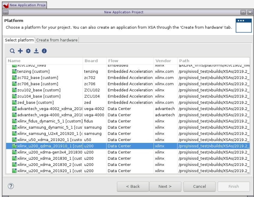Click the advantech_vega-4002 platform icon
This screenshot has height=197, width=254.
[x=14, y=109]
